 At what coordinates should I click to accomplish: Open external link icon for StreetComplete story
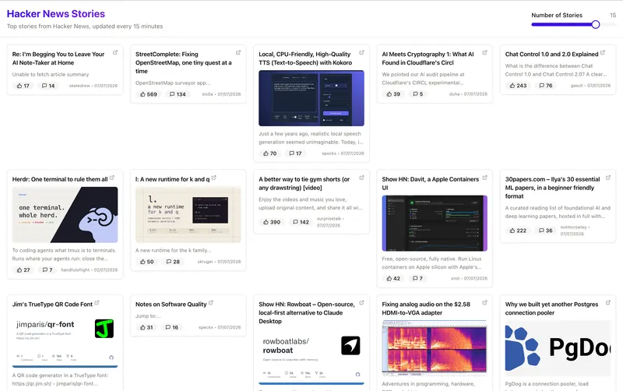238,52
